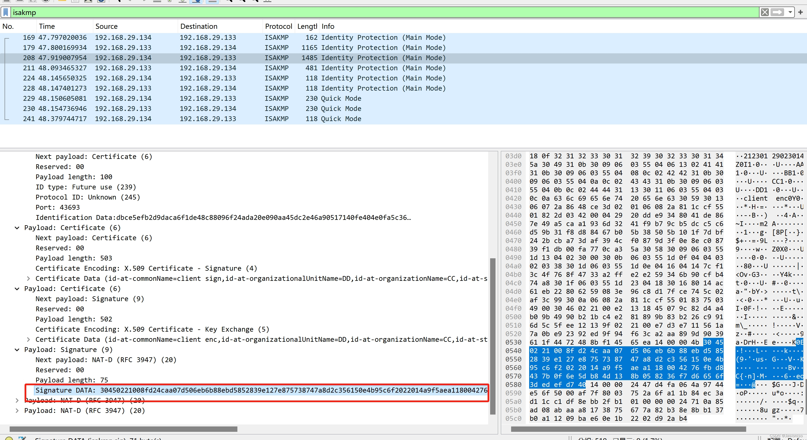Click the capture comment pencil icon
807x440 pixels.
pyautogui.click(x=22, y=438)
